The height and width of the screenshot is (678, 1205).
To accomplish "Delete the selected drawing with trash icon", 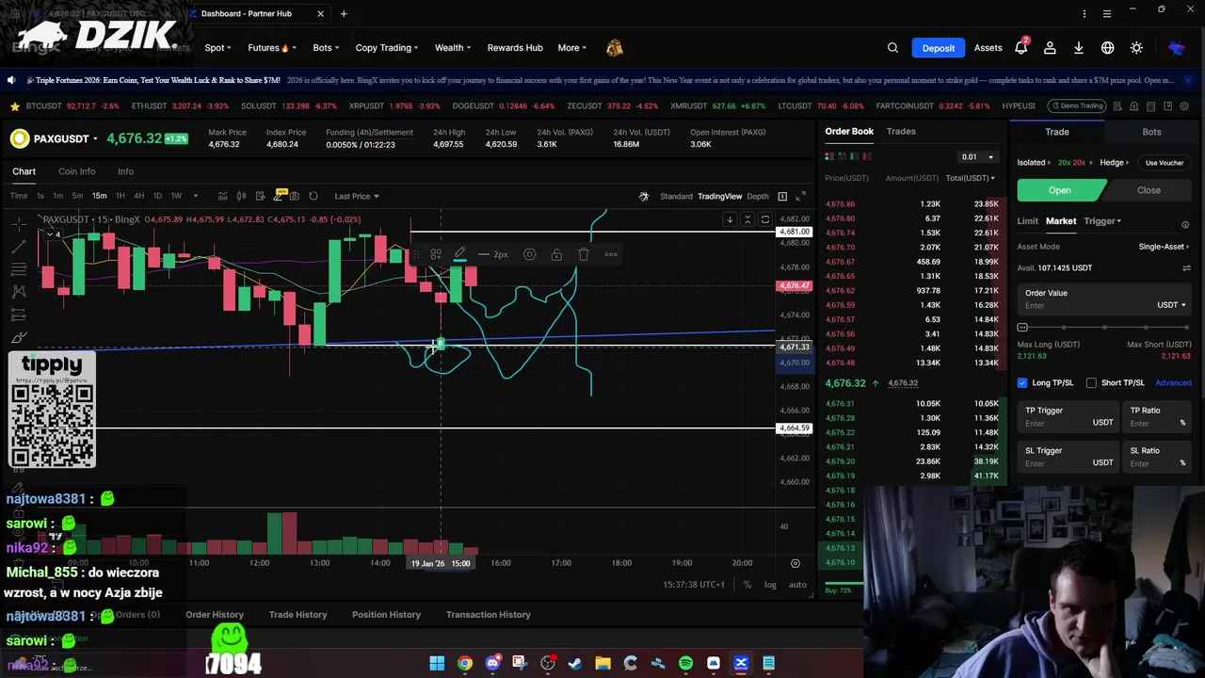I will (x=584, y=254).
